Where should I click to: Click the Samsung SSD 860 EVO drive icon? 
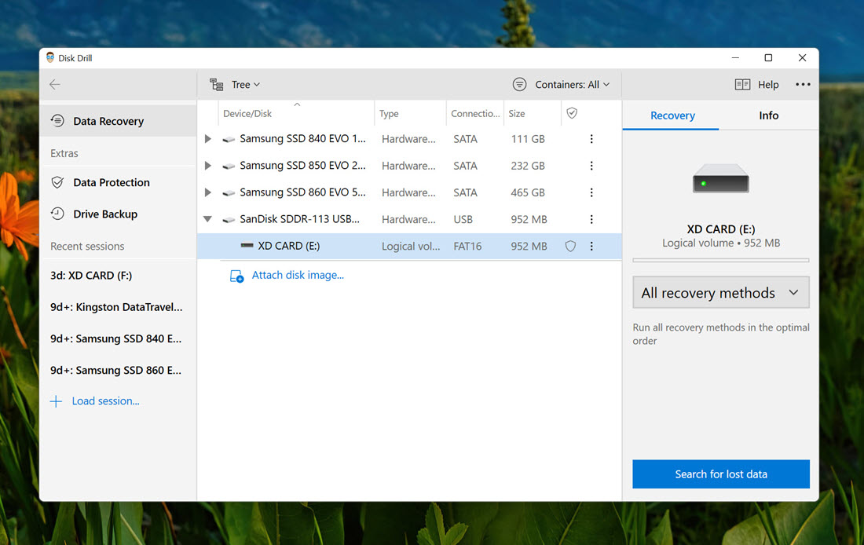pyautogui.click(x=229, y=193)
